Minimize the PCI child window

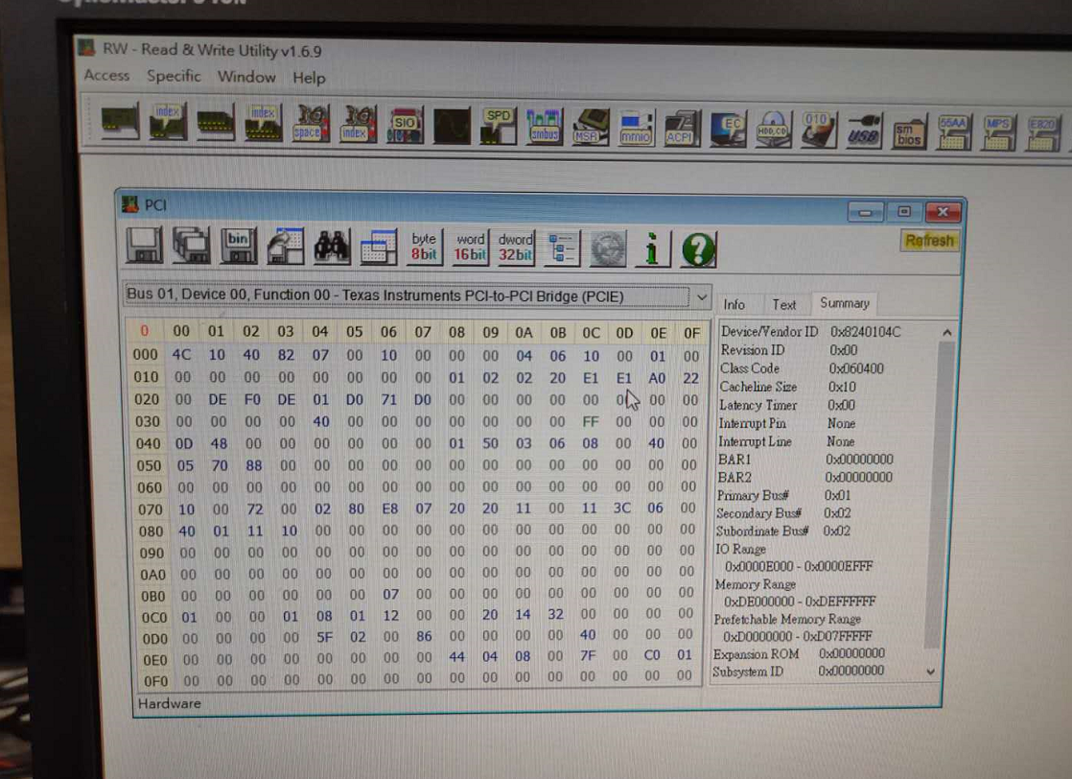pos(865,212)
